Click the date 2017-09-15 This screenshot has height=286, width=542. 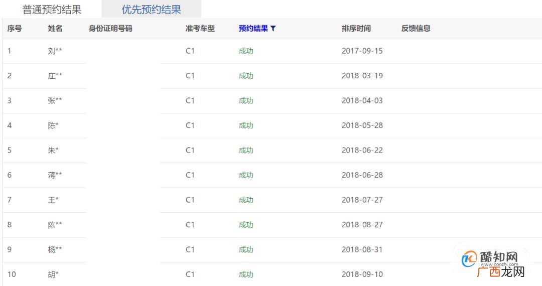tap(362, 51)
